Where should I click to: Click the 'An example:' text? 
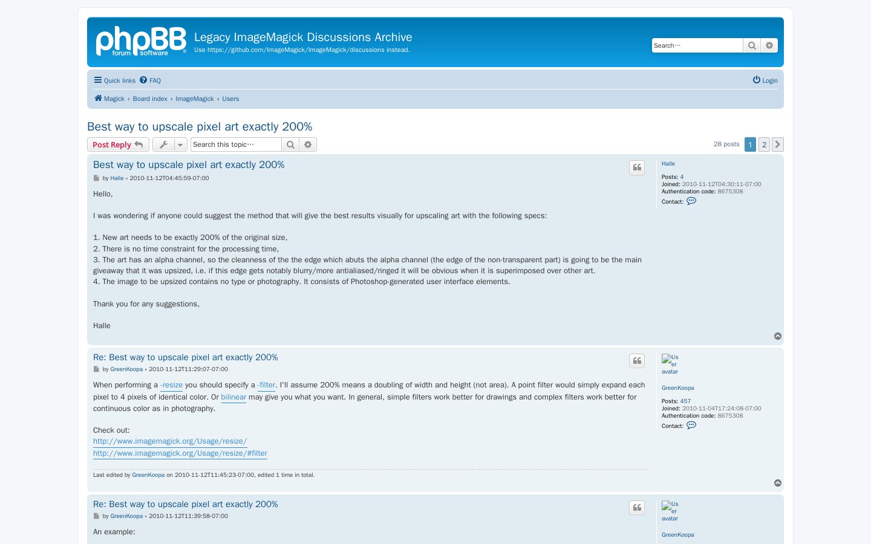[114, 532]
